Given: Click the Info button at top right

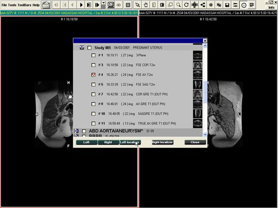Looking at the screenshot, I should 271,7.
